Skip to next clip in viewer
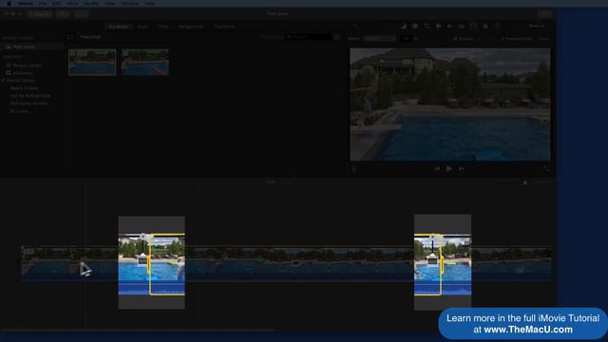The height and width of the screenshot is (342, 608). click(462, 169)
